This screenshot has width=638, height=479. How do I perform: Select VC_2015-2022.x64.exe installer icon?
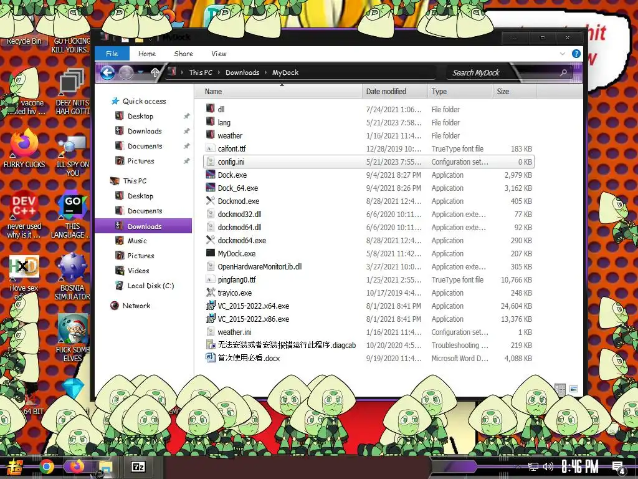[211, 305]
